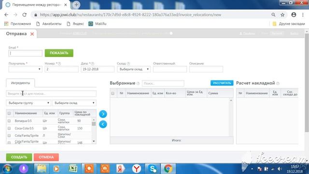Screen dimensions: 309x174
Task: Click scroll down arrow of ingredients list
Action: (94, 141)
